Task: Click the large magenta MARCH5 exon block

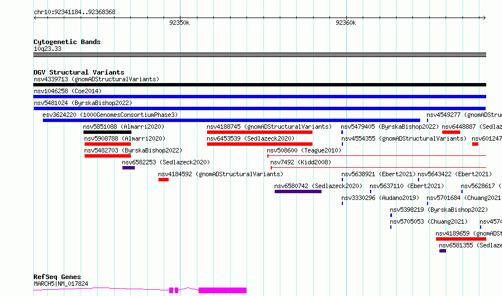Action: pyautogui.click(x=222, y=290)
